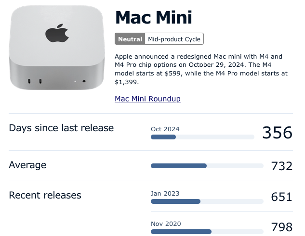Viewport: 305px width, 236px height.
Task: Click the Nov 2020 release bar
Action: pos(207,232)
